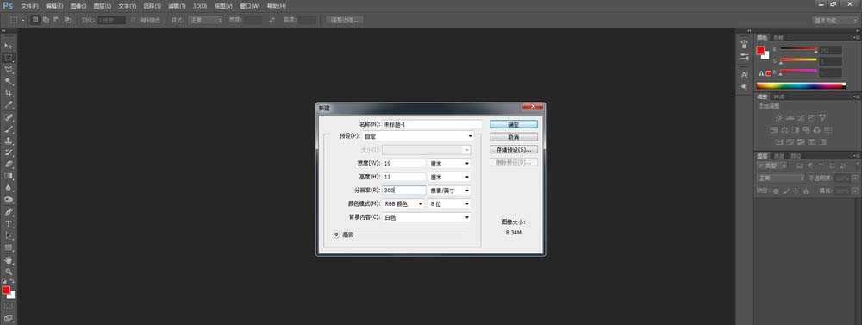Viewport: 862px width, 325px height.
Task: Open the 编辑(E) menu
Action: tap(53, 6)
